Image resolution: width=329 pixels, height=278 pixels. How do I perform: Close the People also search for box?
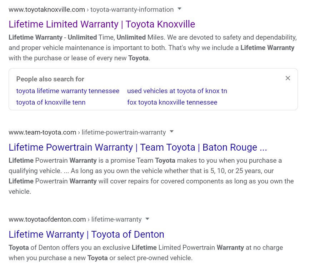288,78
